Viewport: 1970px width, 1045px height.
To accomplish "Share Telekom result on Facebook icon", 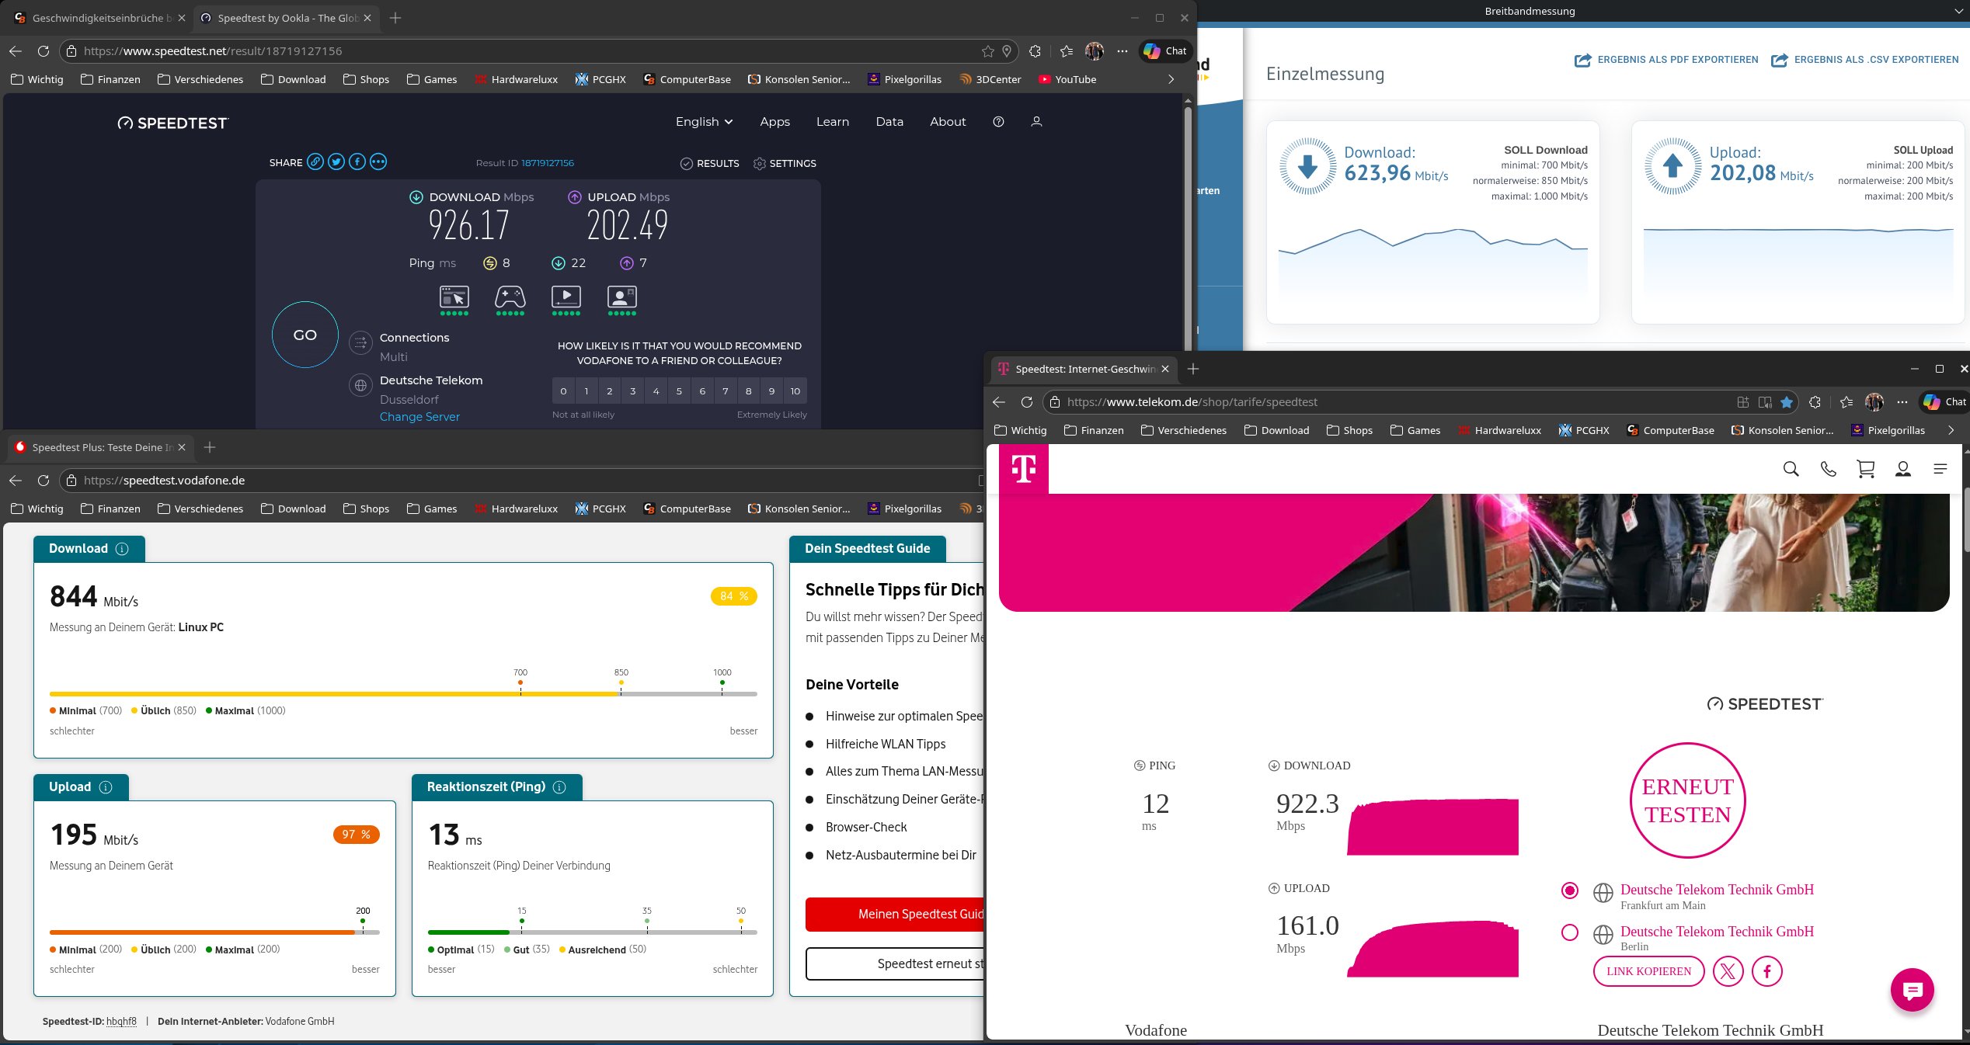I will point(1766,971).
